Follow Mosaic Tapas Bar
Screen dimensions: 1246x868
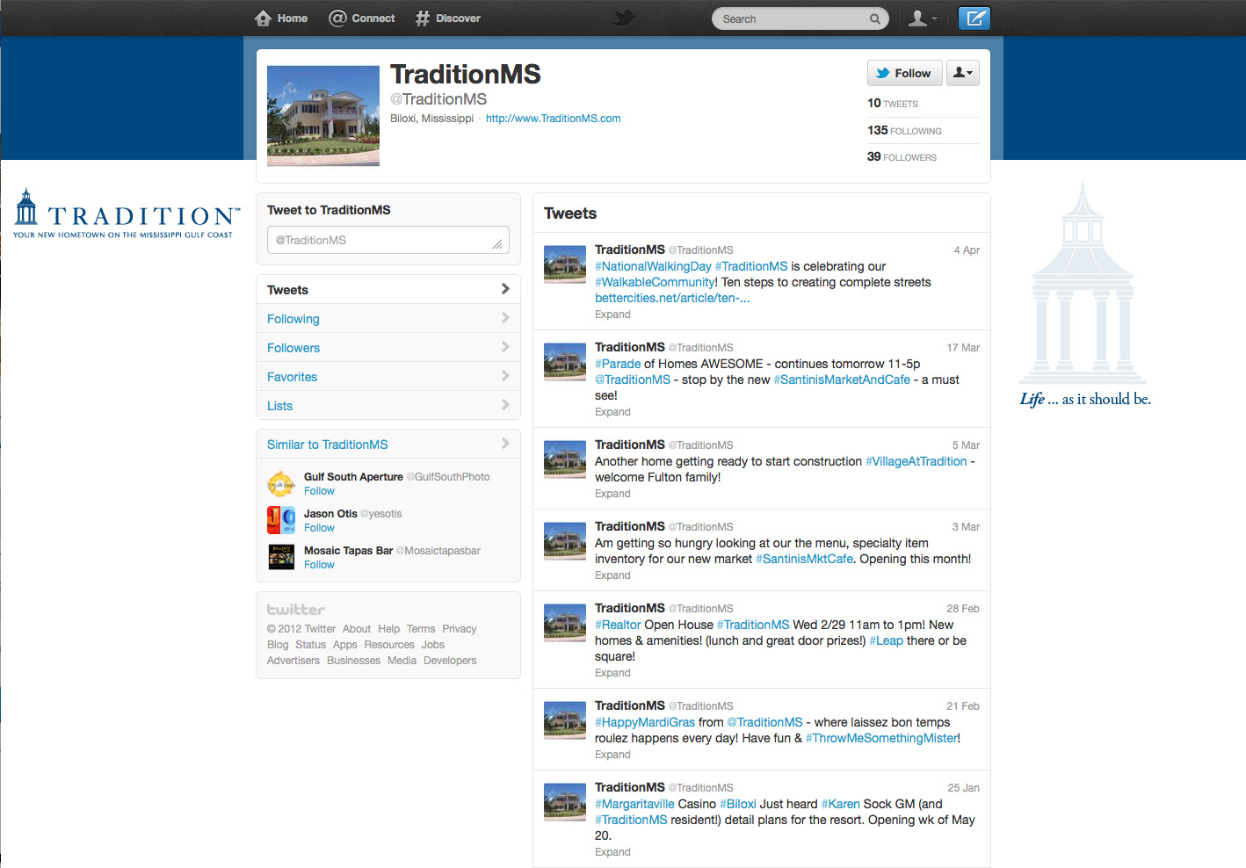pyautogui.click(x=319, y=565)
